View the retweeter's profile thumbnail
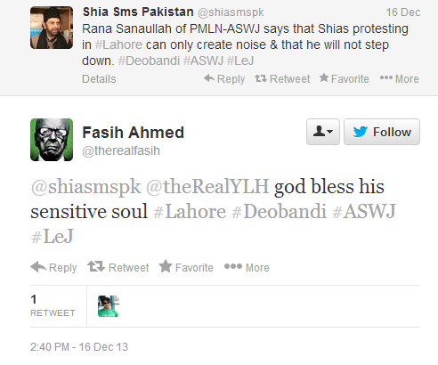 109,306
